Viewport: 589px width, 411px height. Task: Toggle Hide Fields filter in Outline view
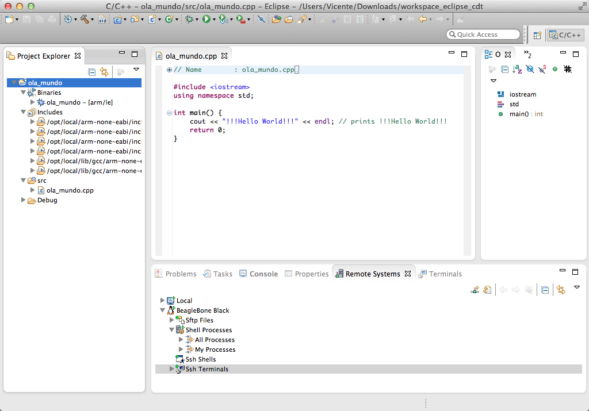pos(530,70)
